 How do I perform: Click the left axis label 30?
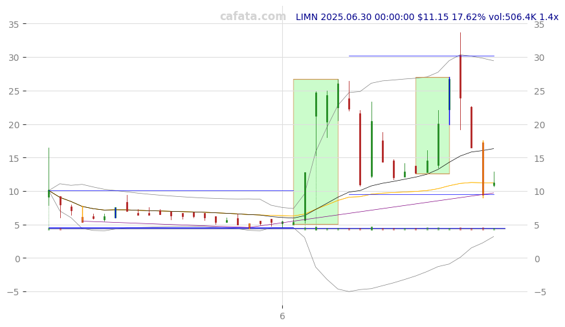coord(14,58)
